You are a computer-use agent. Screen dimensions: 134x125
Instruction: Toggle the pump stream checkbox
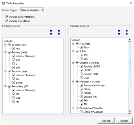13,82
